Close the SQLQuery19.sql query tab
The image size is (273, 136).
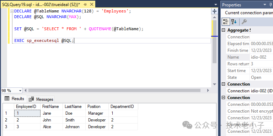[92, 4]
